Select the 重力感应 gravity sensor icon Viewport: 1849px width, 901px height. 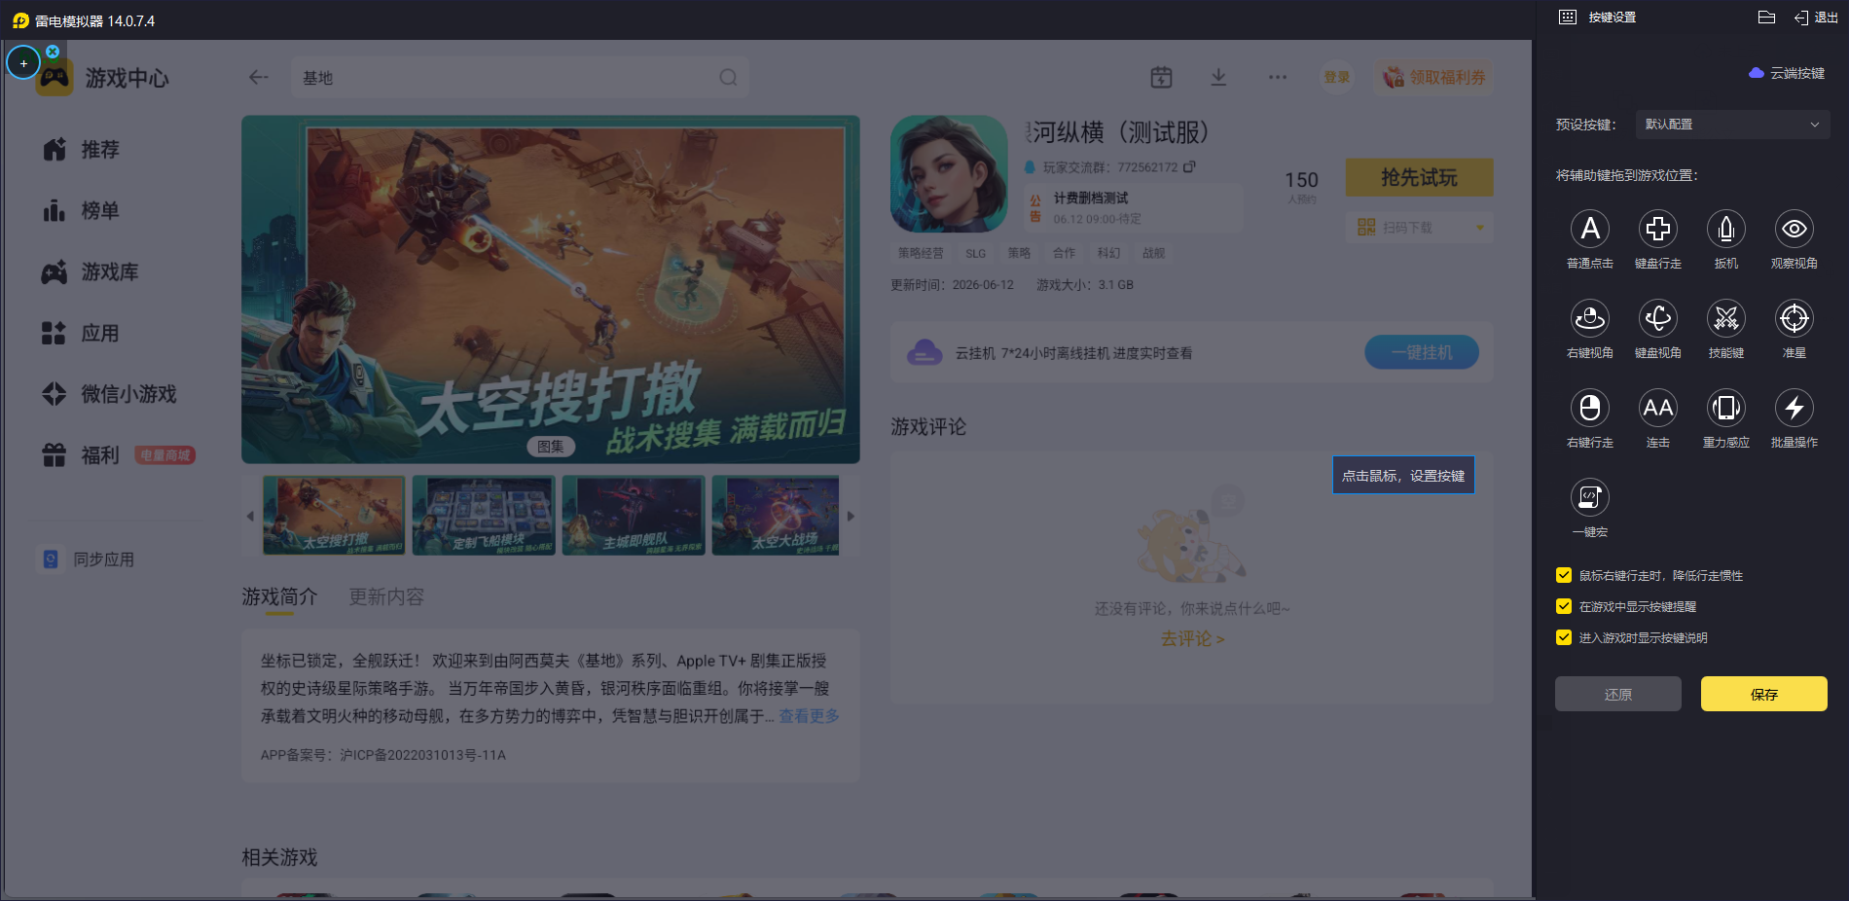(x=1726, y=408)
